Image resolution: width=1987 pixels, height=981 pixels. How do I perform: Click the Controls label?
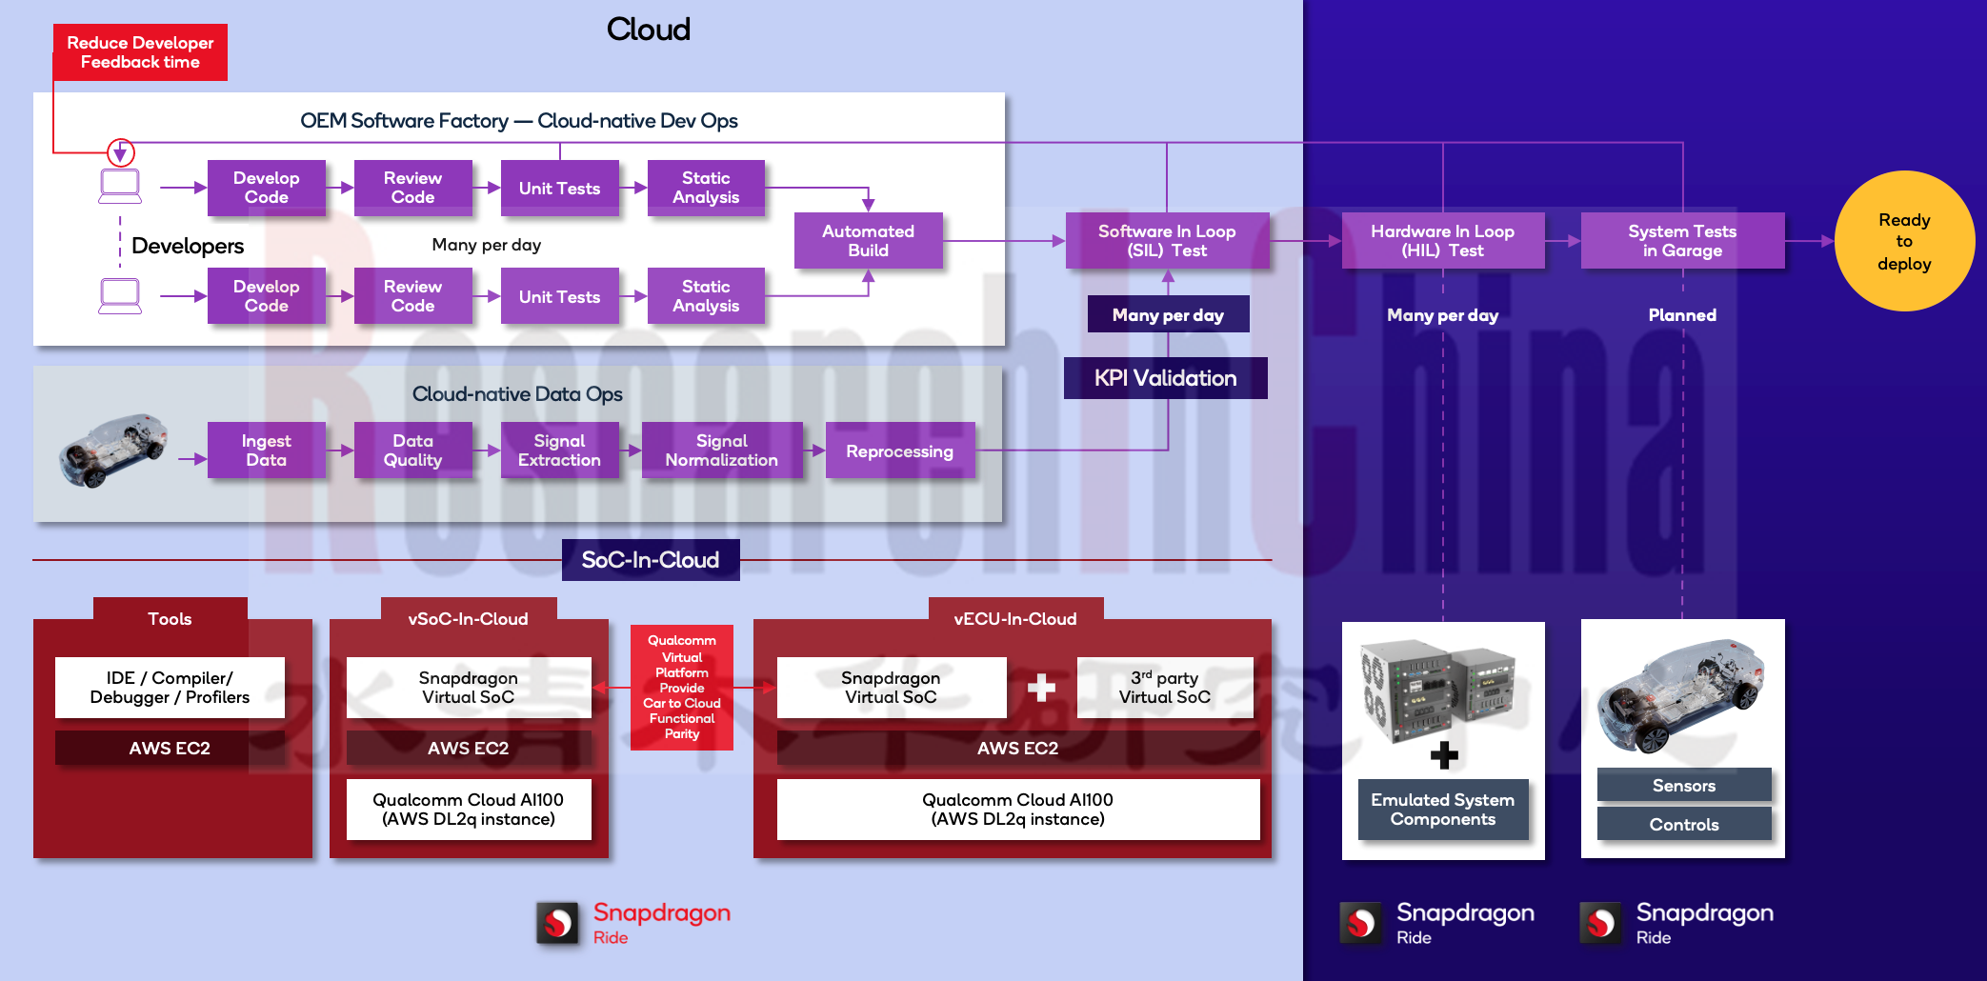(x=1684, y=824)
